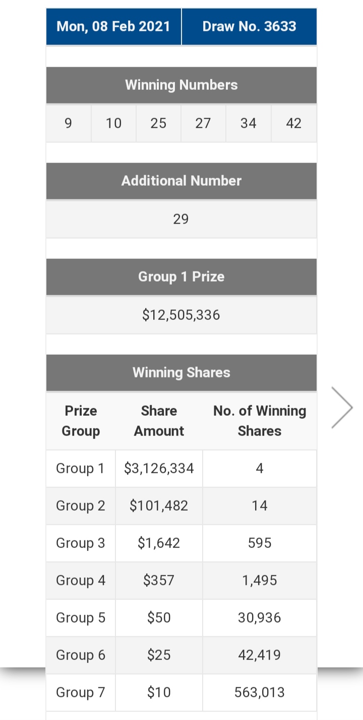This screenshot has height=720, width=363.
Task: Select the date Mon, 08 Feb 2021 header
Action: [113, 26]
